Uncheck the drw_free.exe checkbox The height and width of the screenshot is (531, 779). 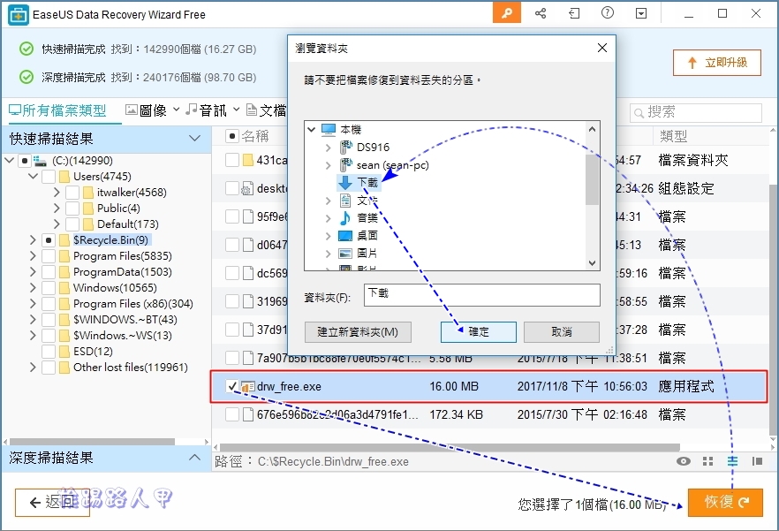pos(232,386)
